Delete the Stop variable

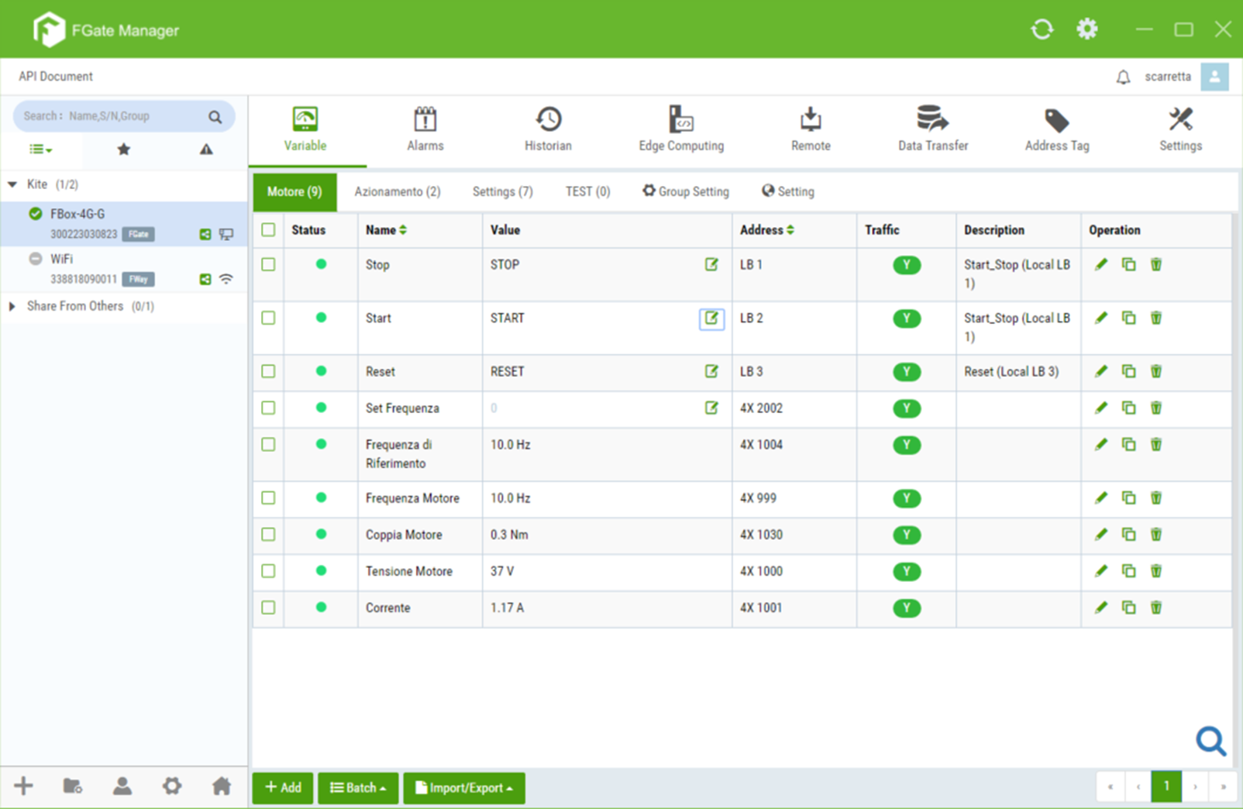pyautogui.click(x=1156, y=264)
